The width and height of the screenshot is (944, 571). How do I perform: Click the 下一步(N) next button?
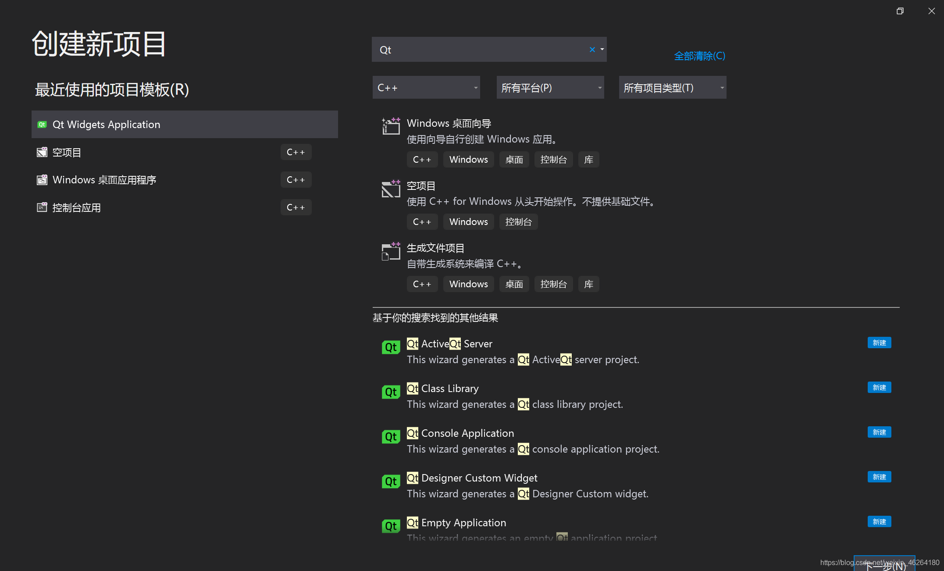tap(884, 564)
